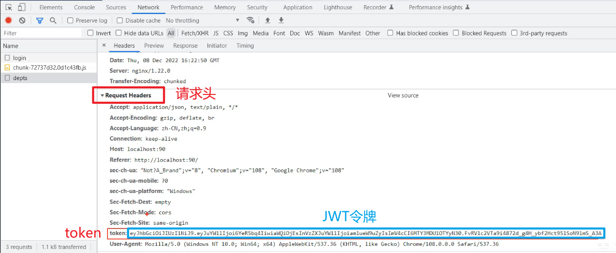Click the inspect element picker icon
Image resolution: width=616 pixels, height=253 pixels.
[x=9, y=7]
